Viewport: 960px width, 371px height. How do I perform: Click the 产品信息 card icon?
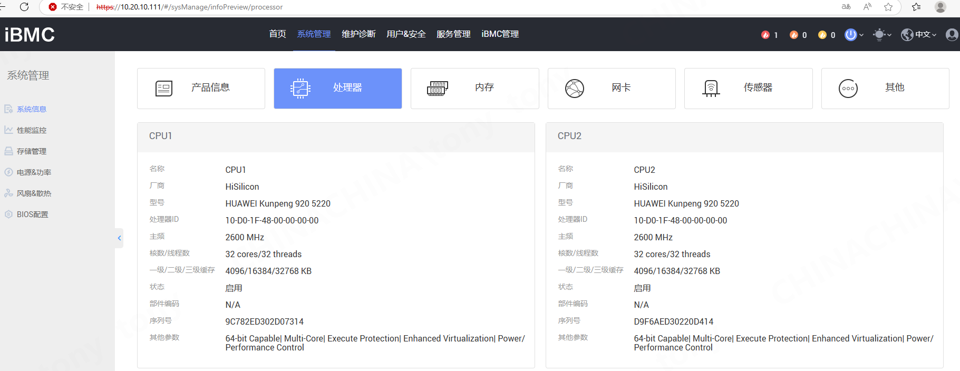[x=164, y=89]
